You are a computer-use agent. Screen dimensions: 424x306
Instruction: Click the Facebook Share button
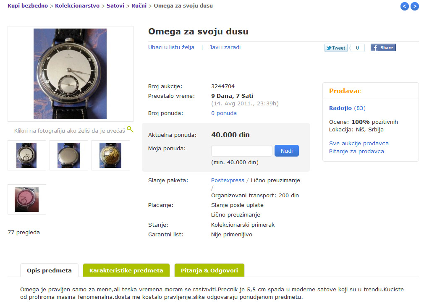click(x=383, y=48)
